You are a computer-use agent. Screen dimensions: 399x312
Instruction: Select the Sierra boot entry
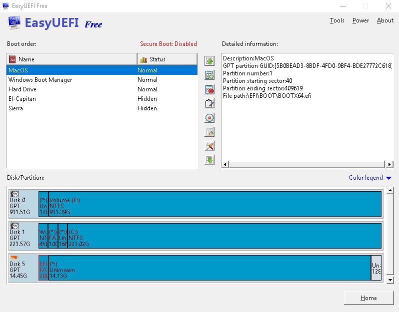tap(102, 108)
